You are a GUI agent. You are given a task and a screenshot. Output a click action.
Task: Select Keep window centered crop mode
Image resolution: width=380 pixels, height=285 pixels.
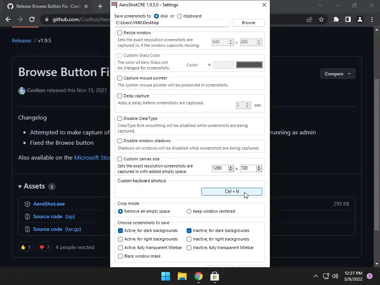pyautogui.click(x=189, y=211)
